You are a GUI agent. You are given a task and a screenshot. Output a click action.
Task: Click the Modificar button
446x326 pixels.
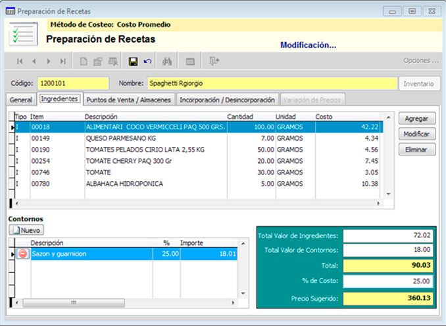(x=416, y=134)
